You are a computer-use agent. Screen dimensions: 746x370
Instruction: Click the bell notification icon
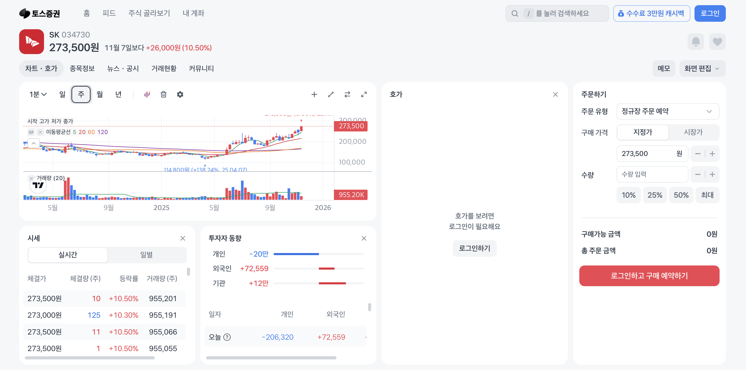click(x=695, y=42)
